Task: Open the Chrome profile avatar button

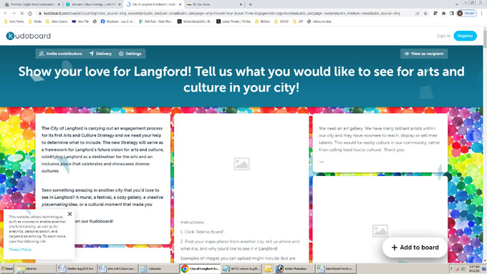Action: (466, 14)
